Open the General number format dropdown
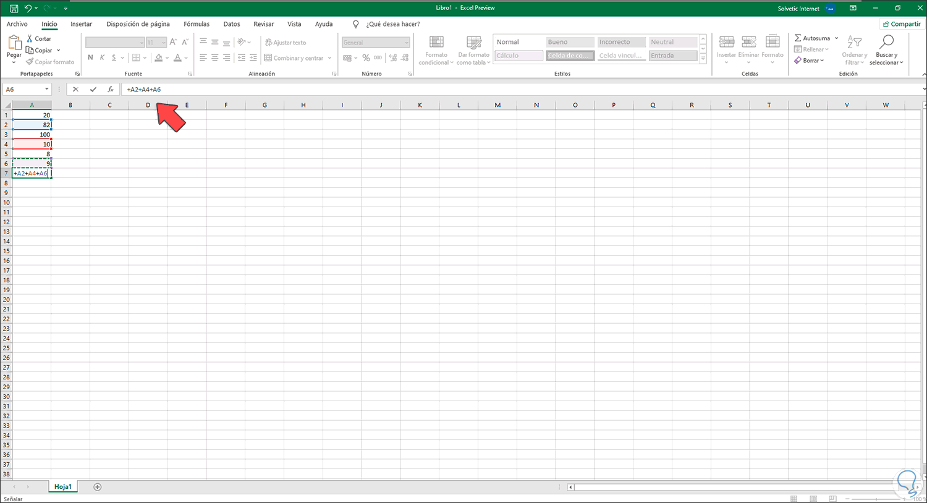Screen dimensions: 927x503 (407, 43)
